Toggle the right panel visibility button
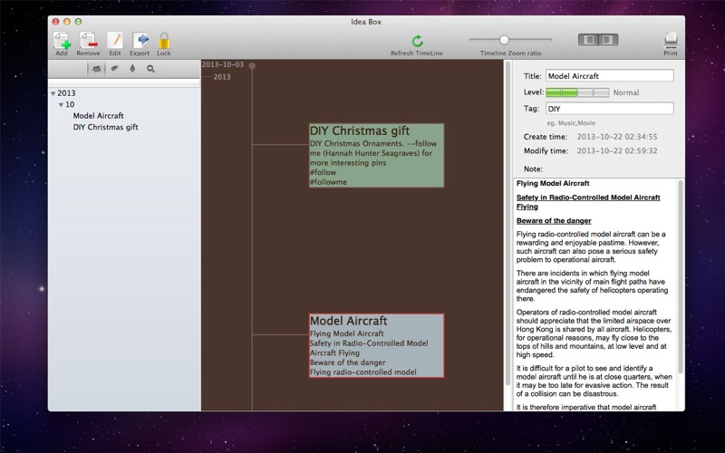Screen dimensions: 725x453 point(608,40)
